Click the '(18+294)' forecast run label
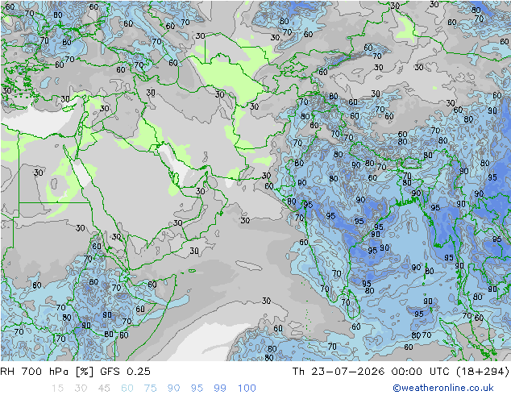The width and height of the screenshot is (511, 395). tap(483, 372)
